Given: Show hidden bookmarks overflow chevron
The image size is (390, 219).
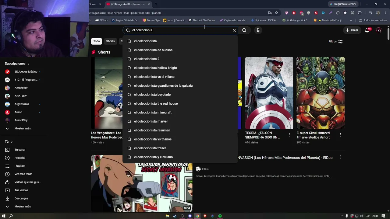Looking at the screenshot, I should 351,20.
